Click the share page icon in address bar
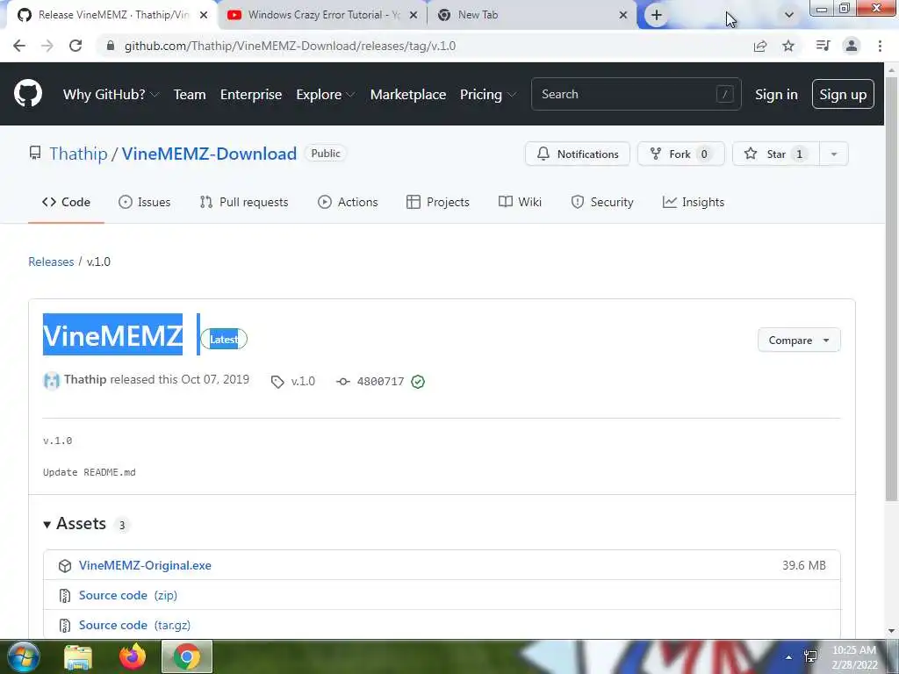This screenshot has width=899, height=674. 760,46
